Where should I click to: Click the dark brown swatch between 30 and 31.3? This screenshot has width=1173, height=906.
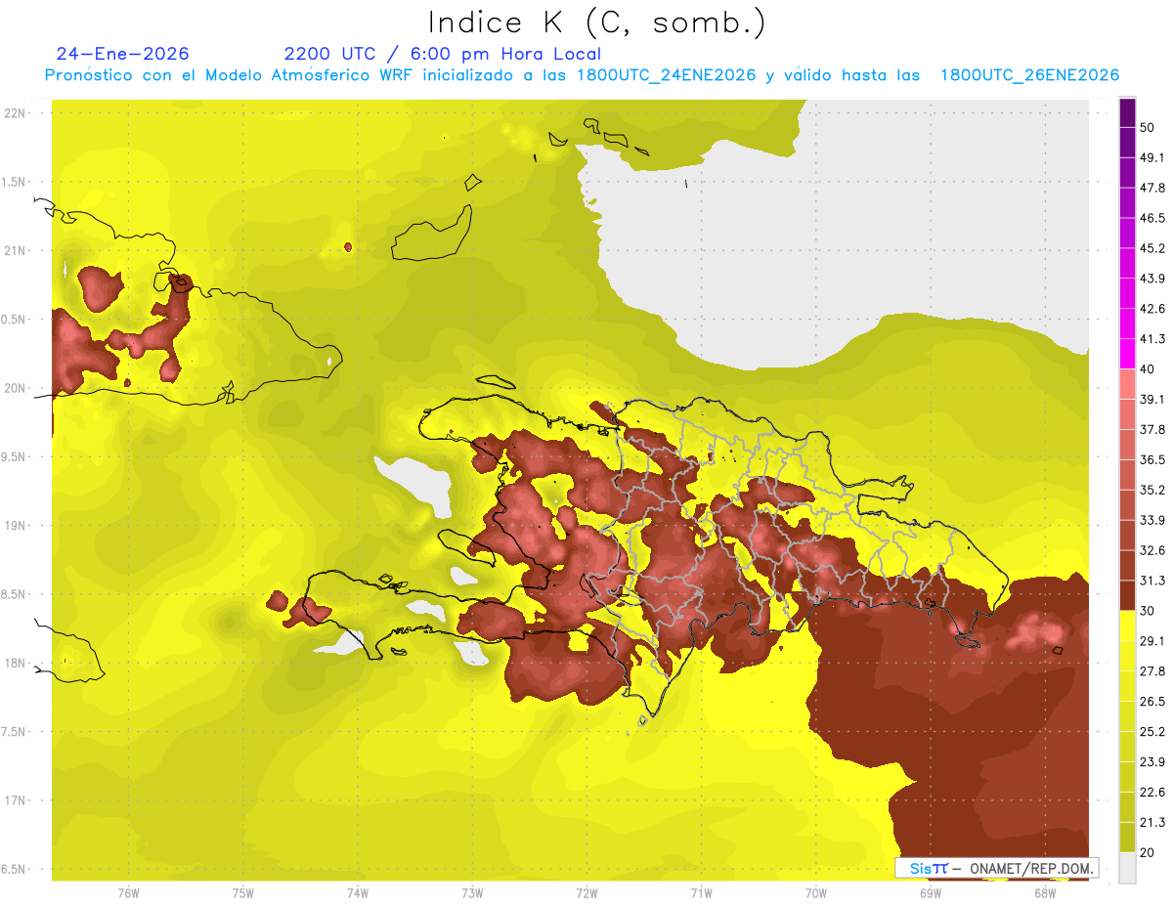[1128, 595]
